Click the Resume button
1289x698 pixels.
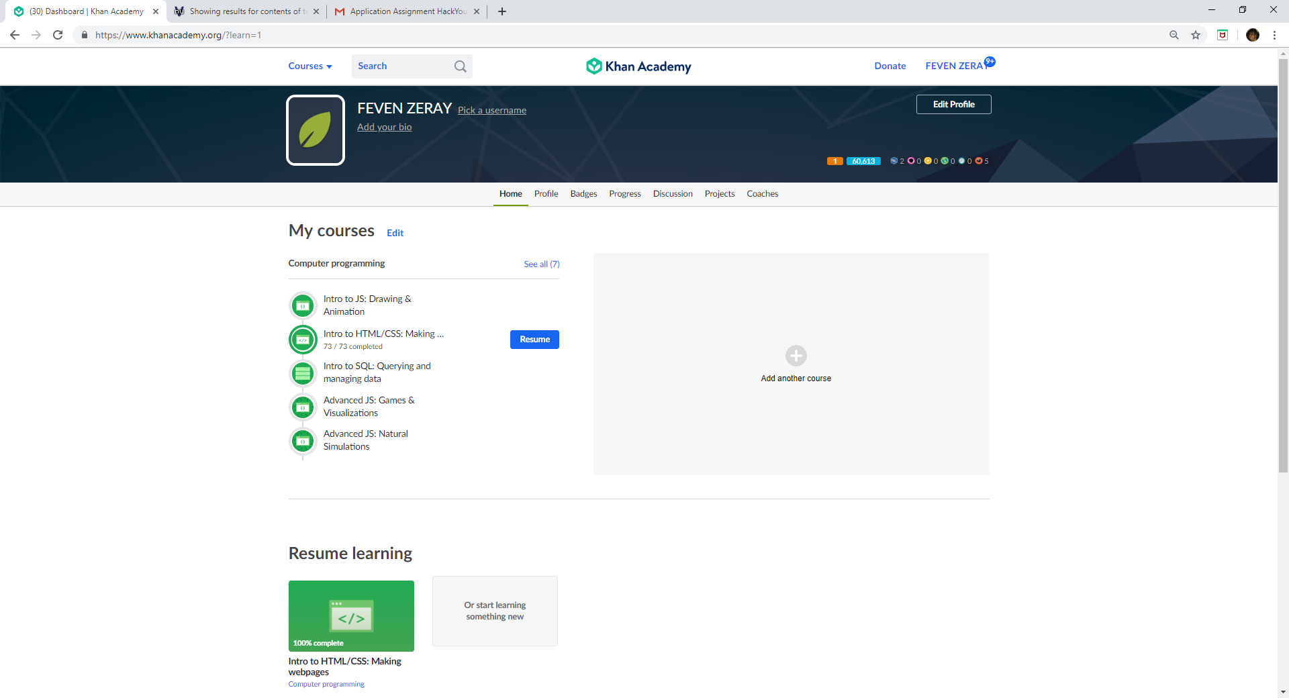[x=534, y=340]
